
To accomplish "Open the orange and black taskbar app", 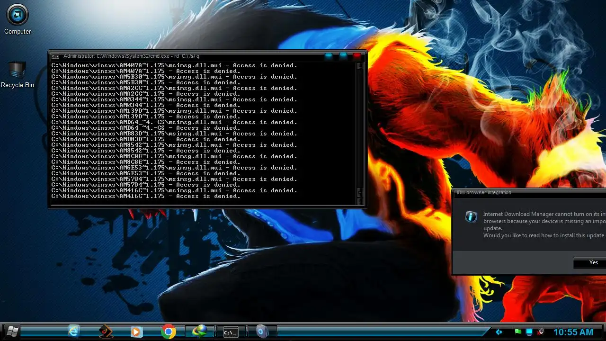I will (105, 332).
